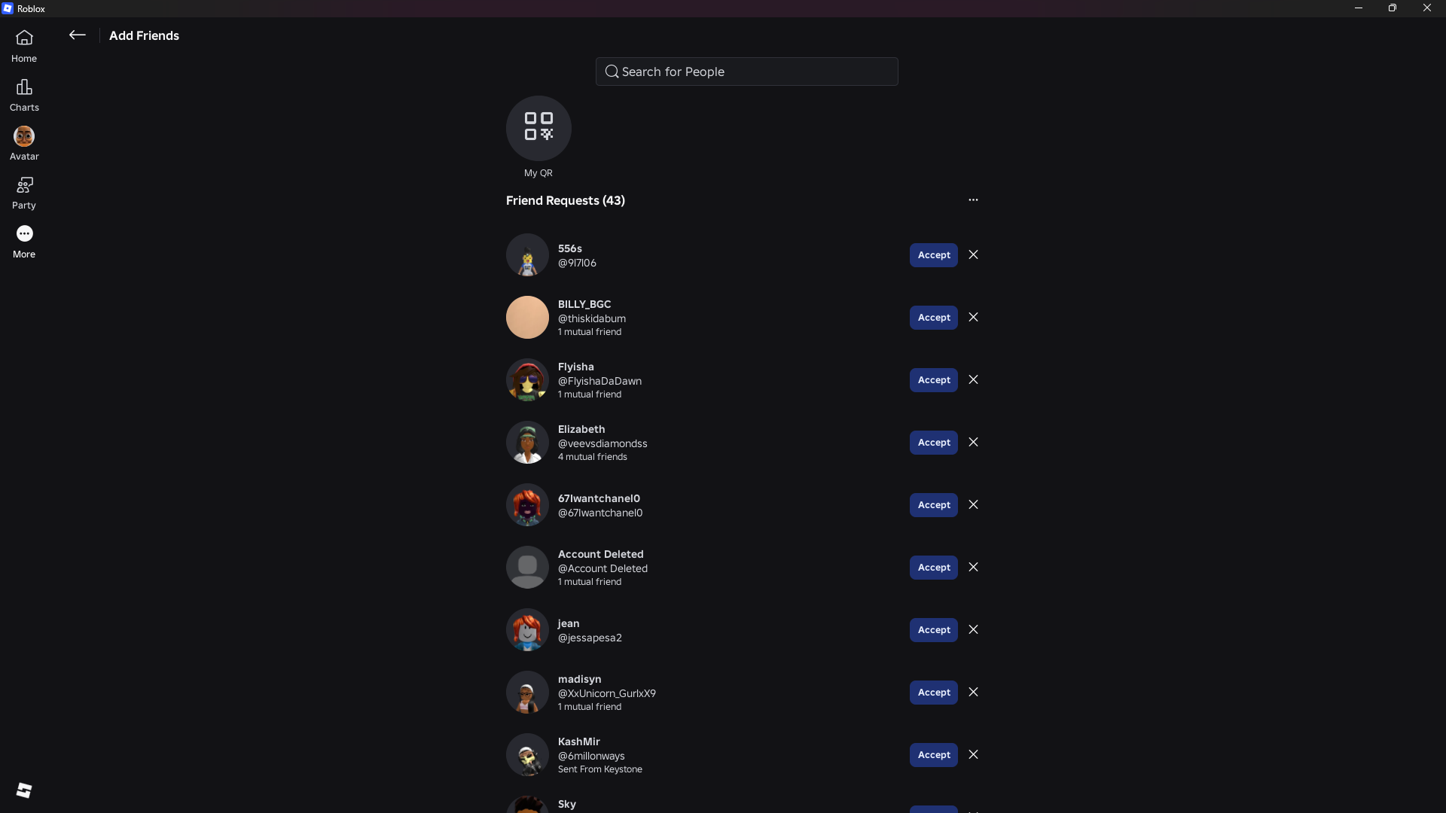Decline Flyisha's friend request
This screenshot has height=813, width=1446.
point(973,380)
